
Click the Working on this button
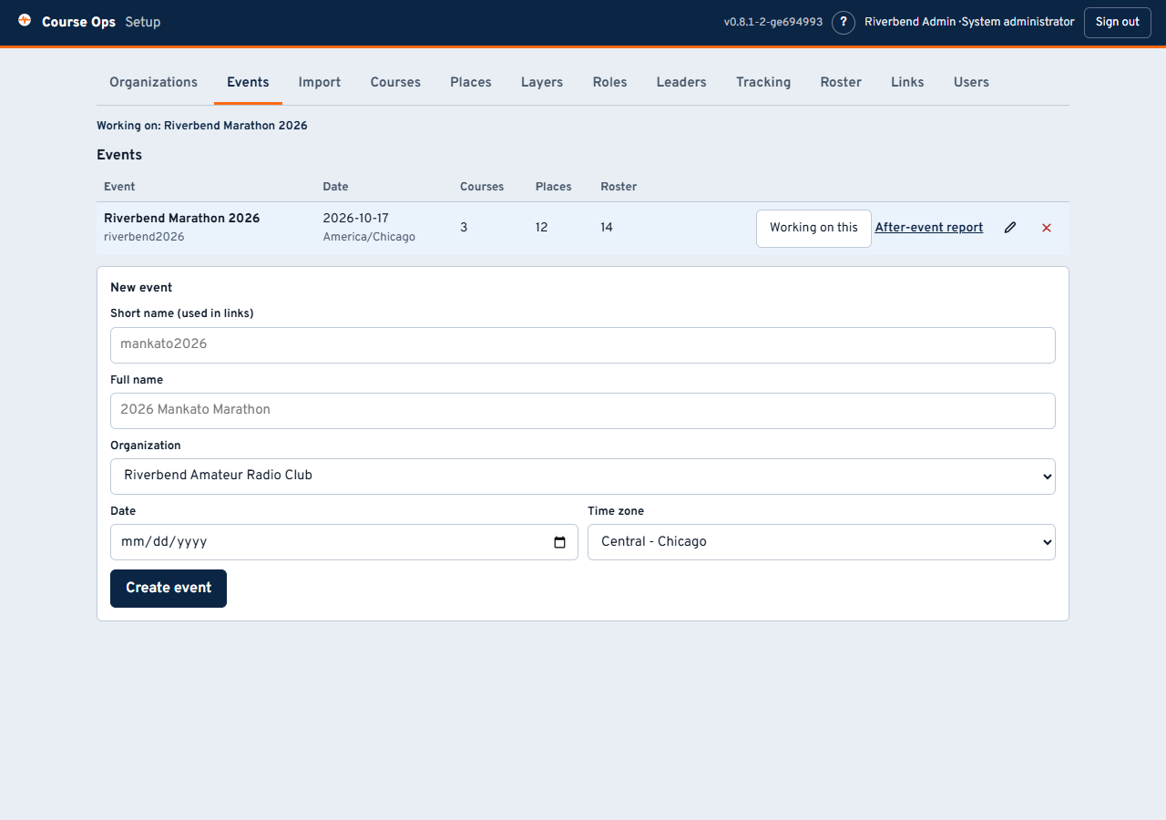[813, 229]
